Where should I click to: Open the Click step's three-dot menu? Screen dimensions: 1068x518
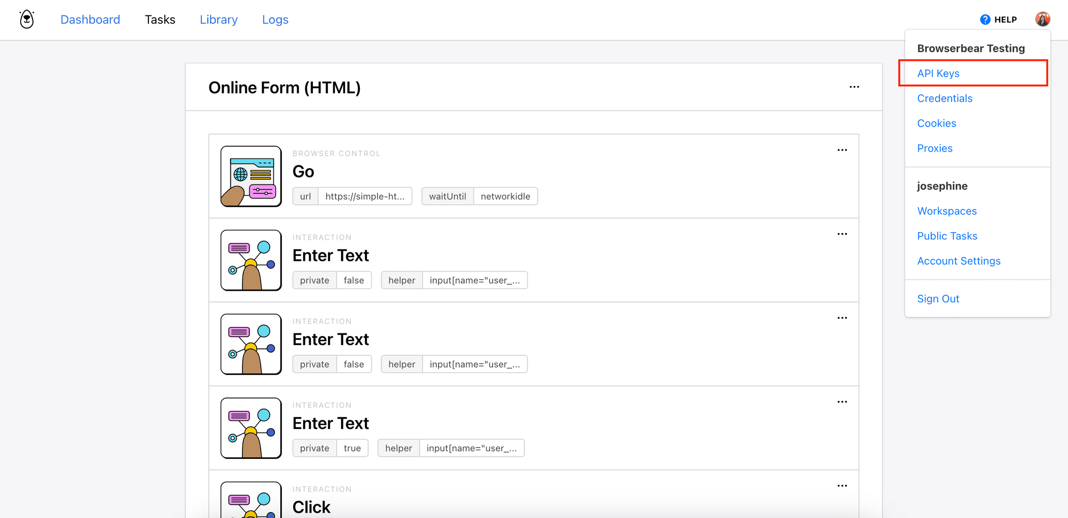tap(842, 485)
